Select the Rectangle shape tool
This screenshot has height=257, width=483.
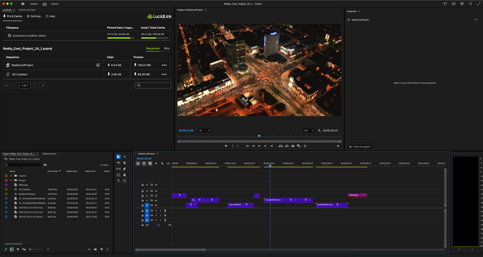click(118, 175)
